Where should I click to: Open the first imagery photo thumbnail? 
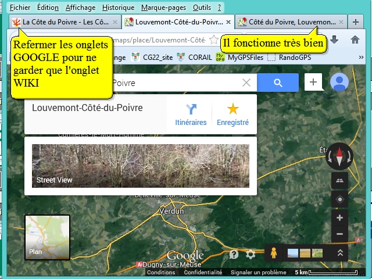[293, 253]
